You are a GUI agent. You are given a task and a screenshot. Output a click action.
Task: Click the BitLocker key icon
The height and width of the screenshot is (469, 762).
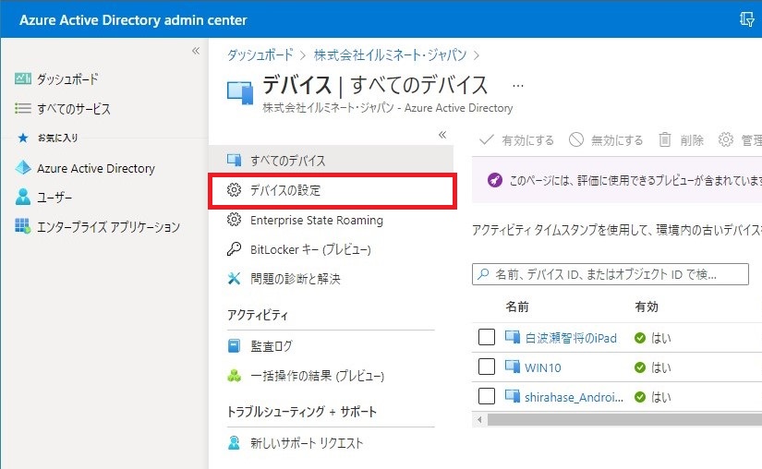[x=234, y=249]
